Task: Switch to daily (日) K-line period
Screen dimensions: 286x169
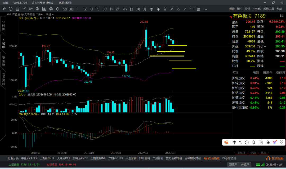Action: click(131, 9)
